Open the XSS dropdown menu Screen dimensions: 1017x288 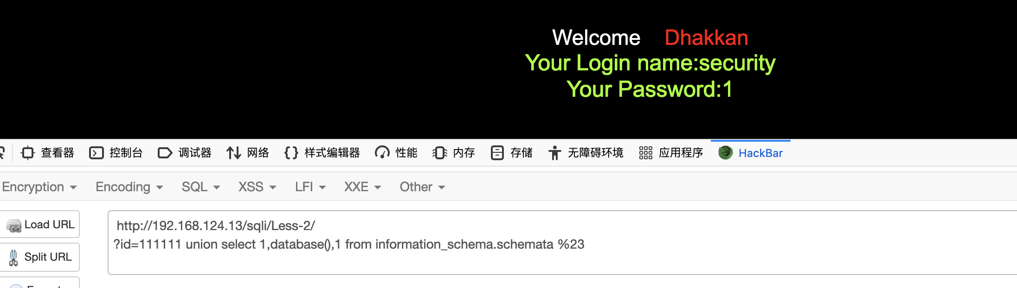tap(257, 187)
